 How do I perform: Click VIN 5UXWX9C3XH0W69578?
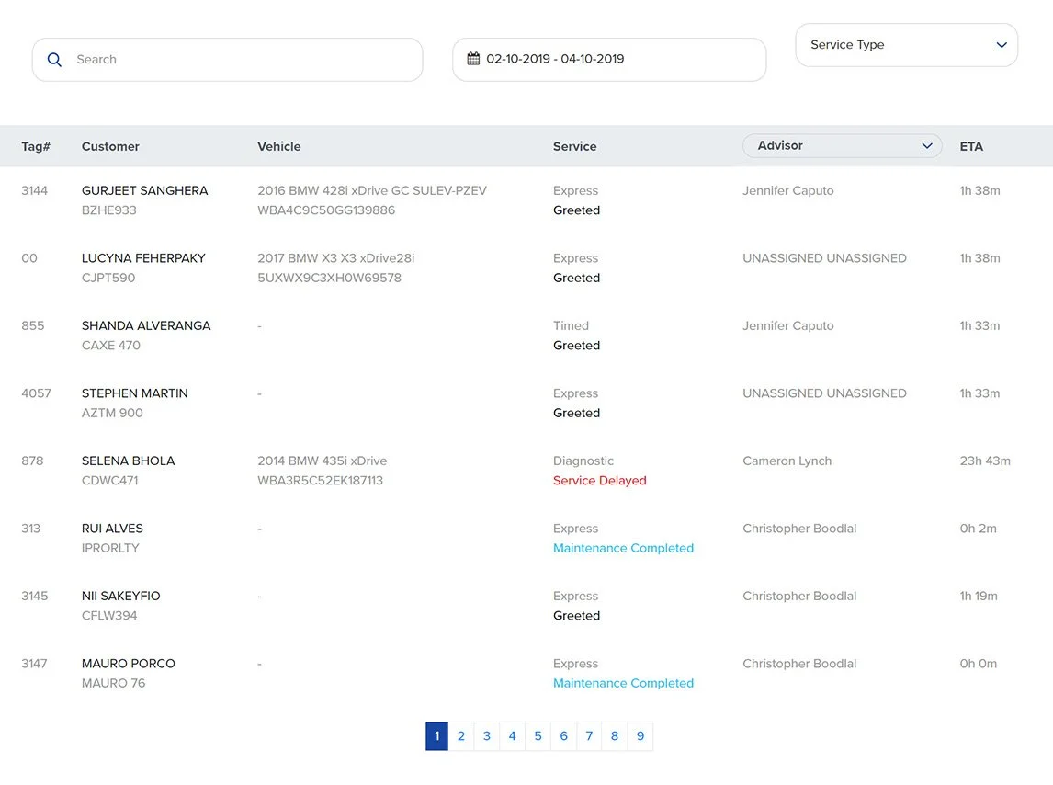[x=329, y=278]
